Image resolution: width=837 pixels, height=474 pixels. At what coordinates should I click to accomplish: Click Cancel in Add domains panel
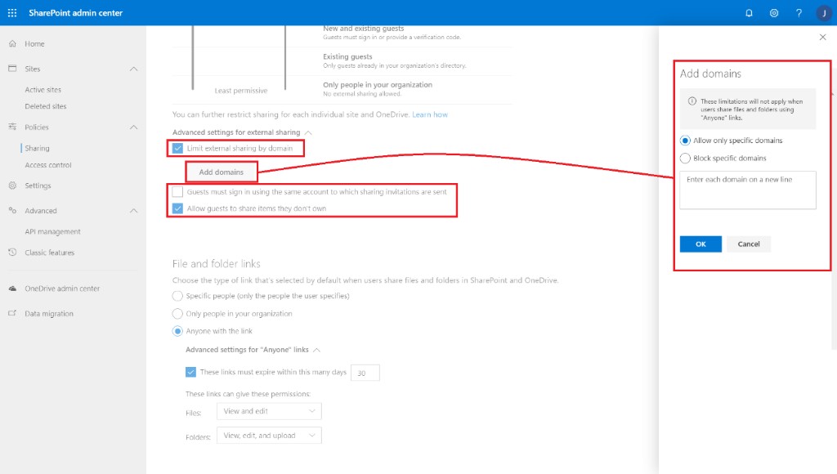749,244
